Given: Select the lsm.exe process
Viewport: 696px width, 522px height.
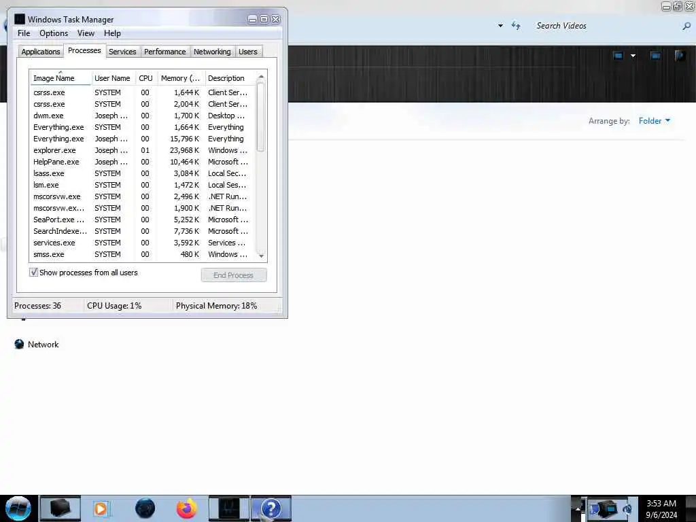Looking at the screenshot, I should pos(142,185).
